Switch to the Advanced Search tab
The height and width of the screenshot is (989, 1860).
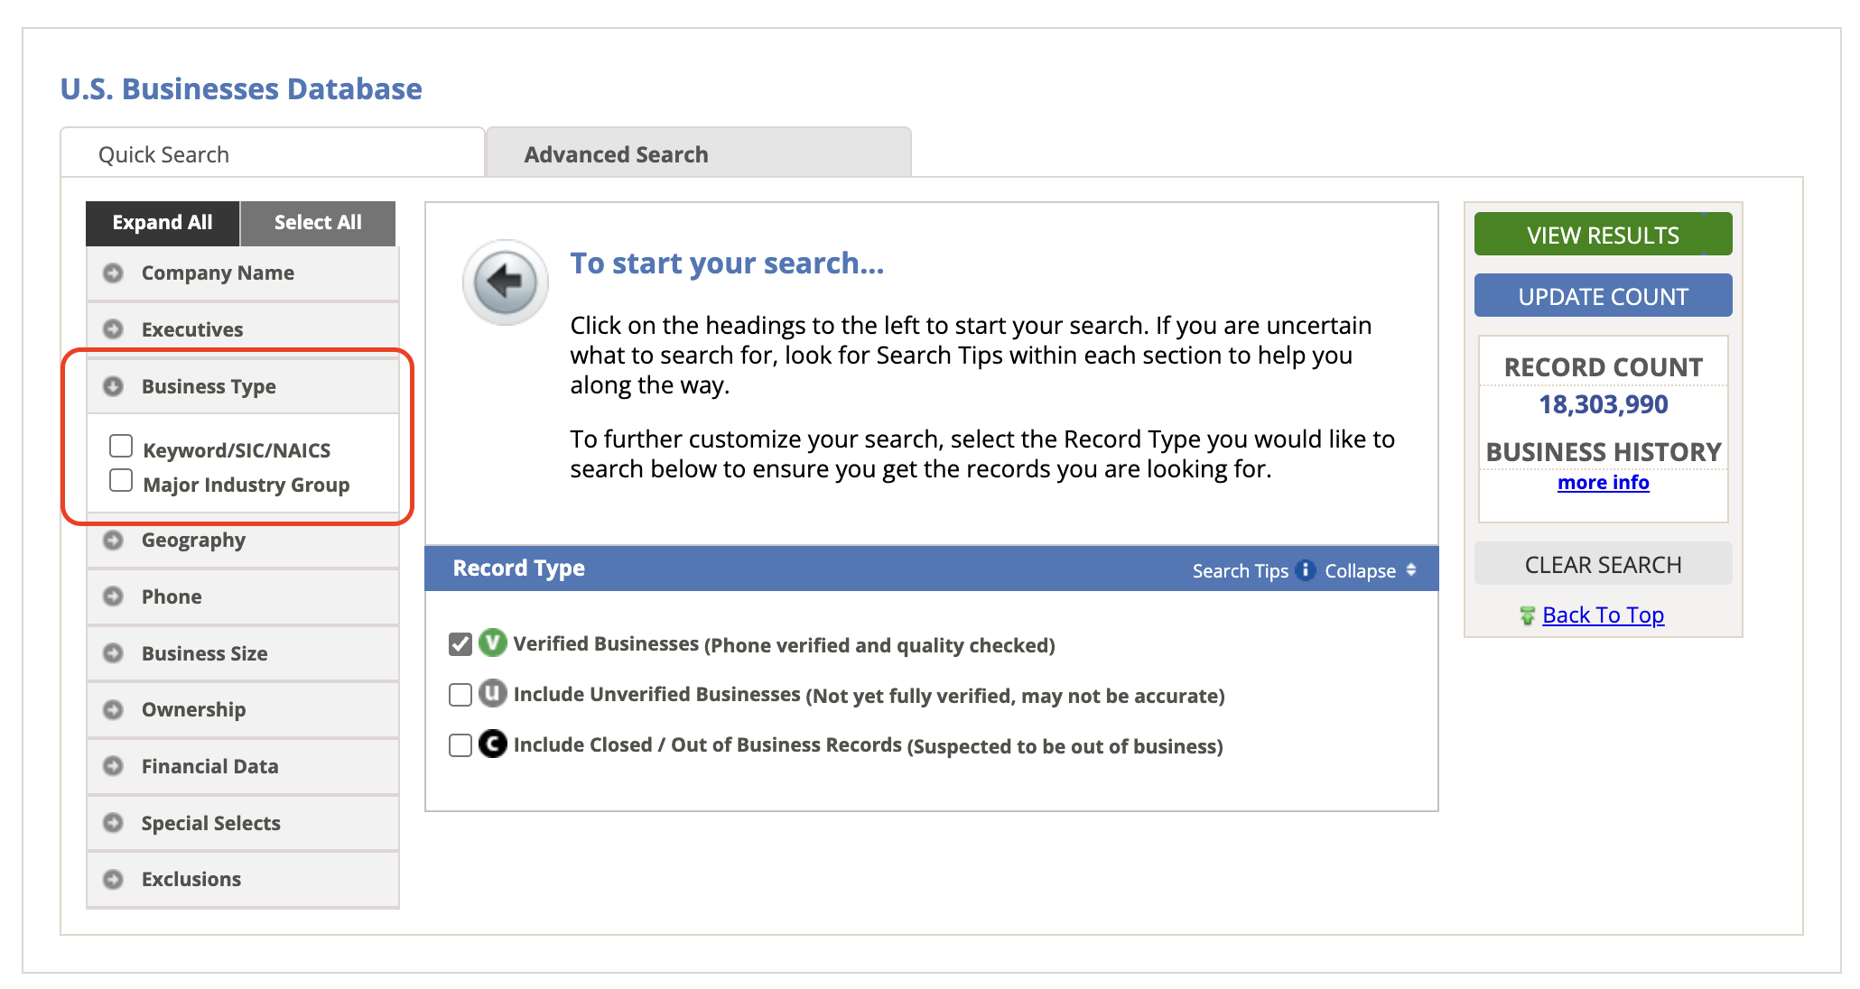tap(699, 153)
